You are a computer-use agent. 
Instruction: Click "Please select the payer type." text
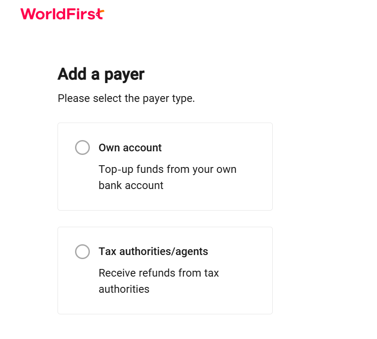[x=126, y=98]
